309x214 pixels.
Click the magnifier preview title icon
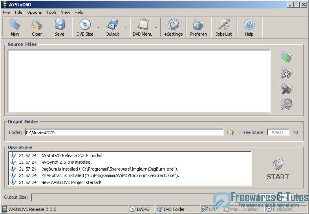tap(286, 104)
